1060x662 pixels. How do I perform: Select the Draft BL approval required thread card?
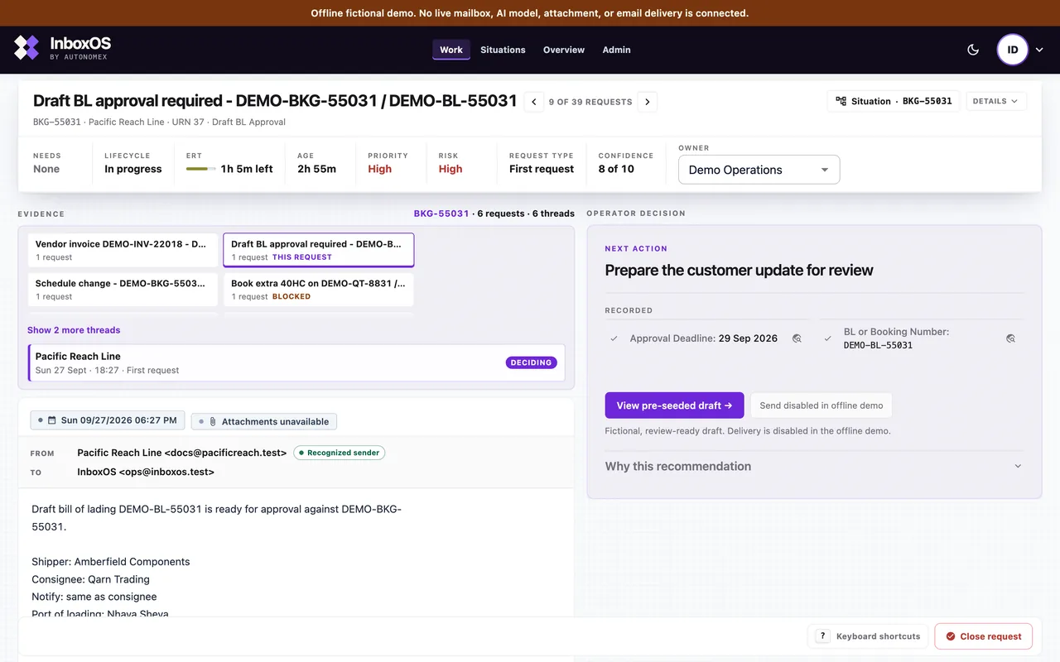tap(319, 250)
